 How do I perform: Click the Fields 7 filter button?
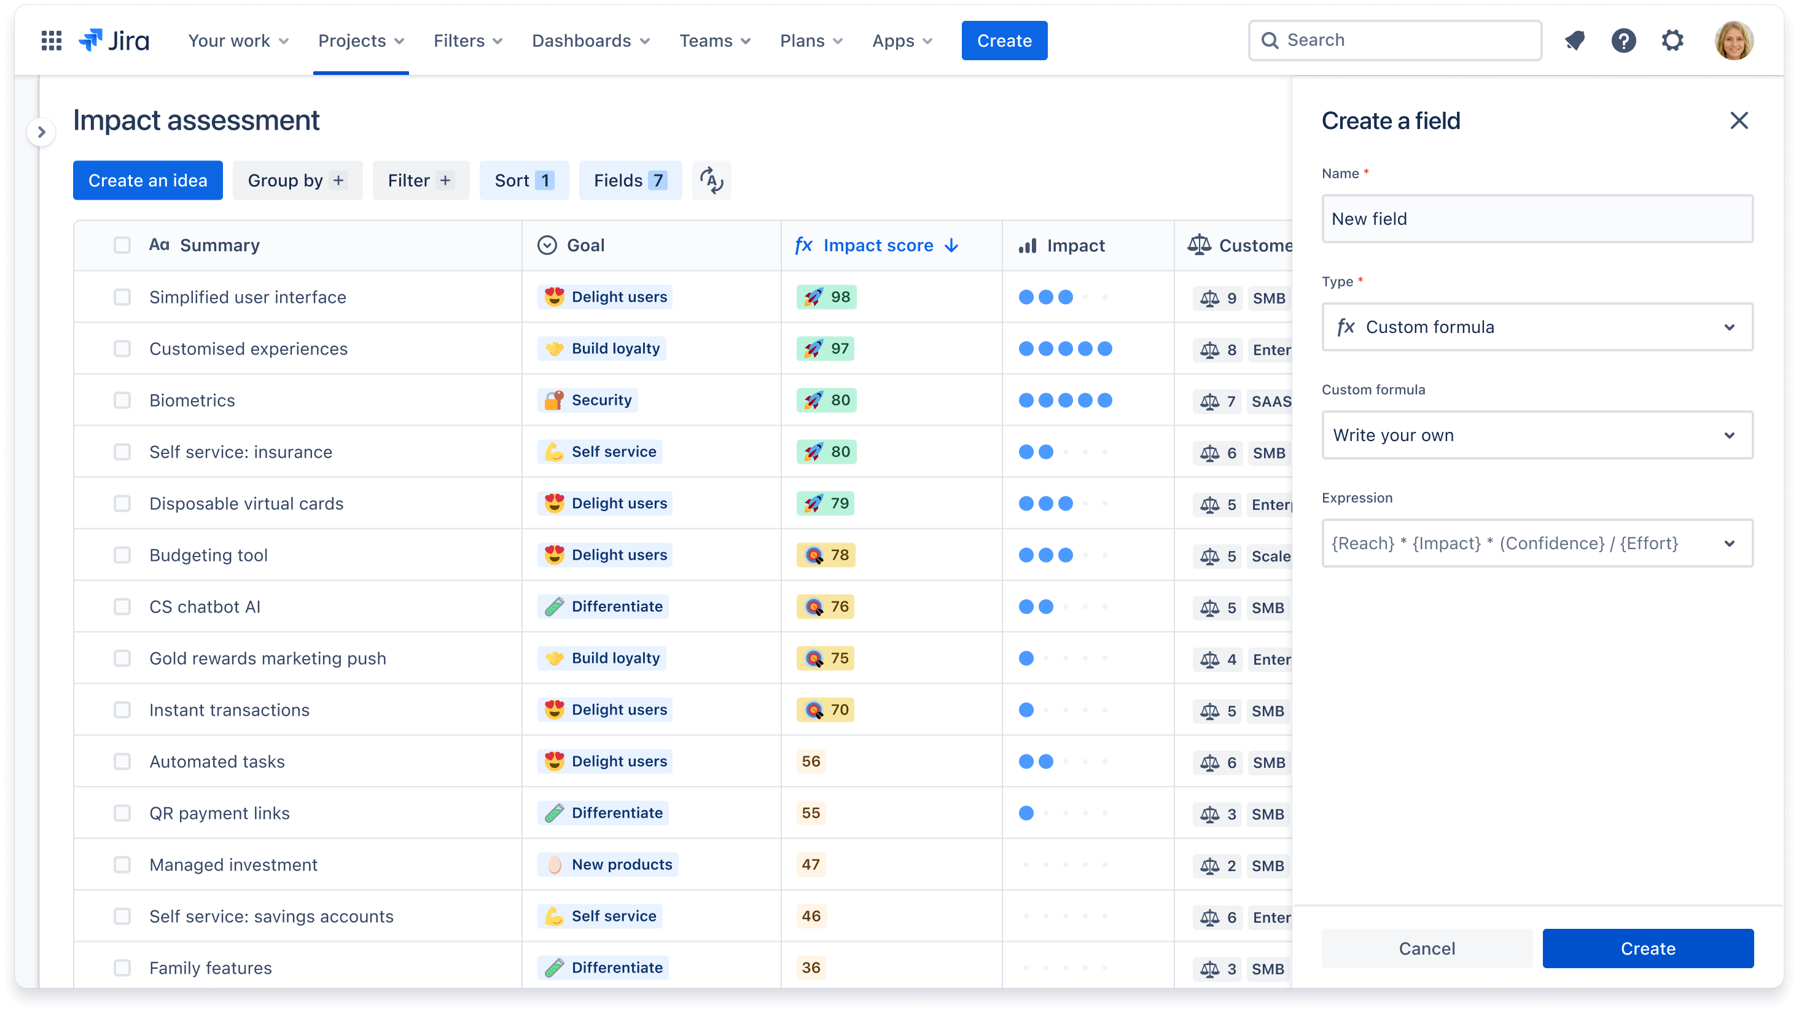[630, 179]
